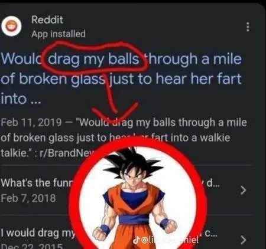Expand the "What's the funn..." result chevron
266x249 pixels.
click(244, 190)
